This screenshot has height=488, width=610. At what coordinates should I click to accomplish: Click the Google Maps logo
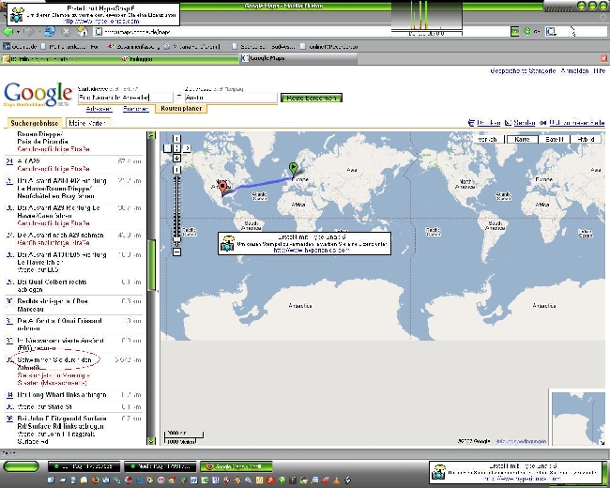point(38,95)
